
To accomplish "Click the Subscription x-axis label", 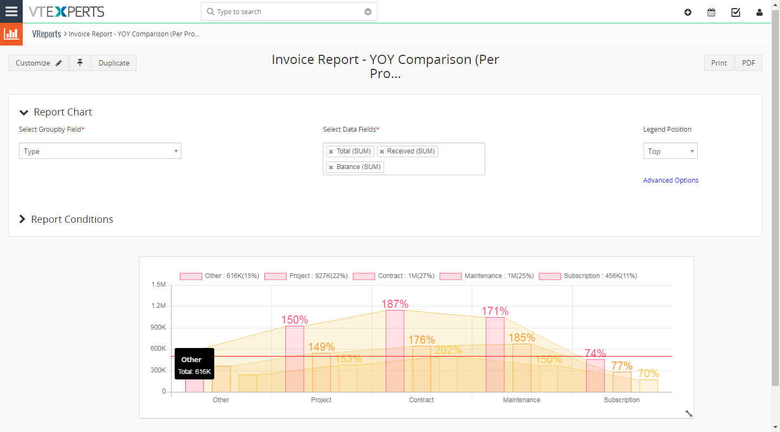I will pyautogui.click(x=622, y=400).
